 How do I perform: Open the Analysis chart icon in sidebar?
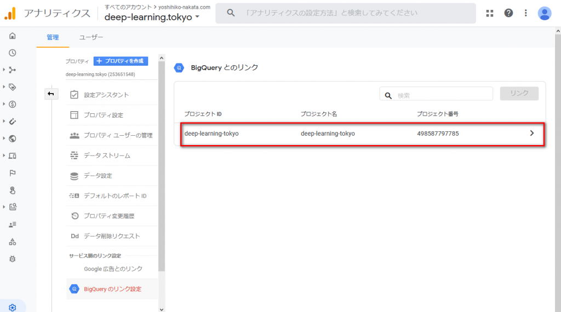point(13,207)
